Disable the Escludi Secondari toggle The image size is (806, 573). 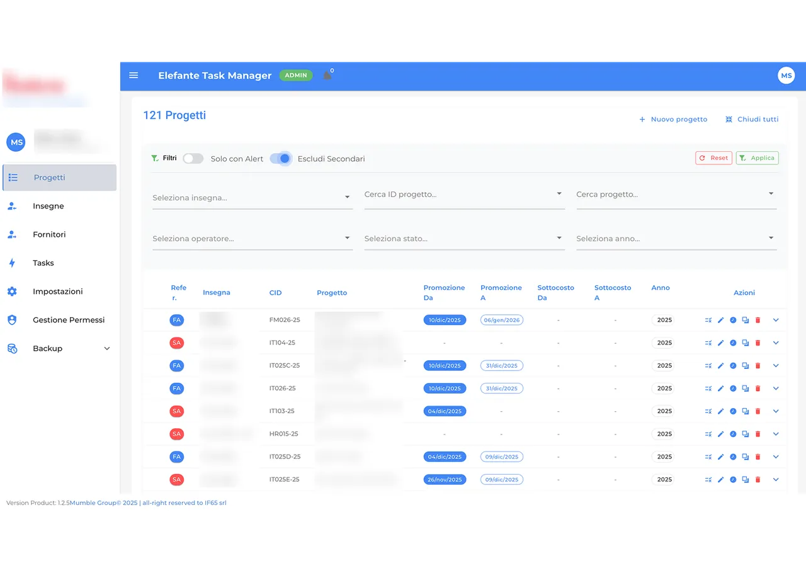click(281, 158)
